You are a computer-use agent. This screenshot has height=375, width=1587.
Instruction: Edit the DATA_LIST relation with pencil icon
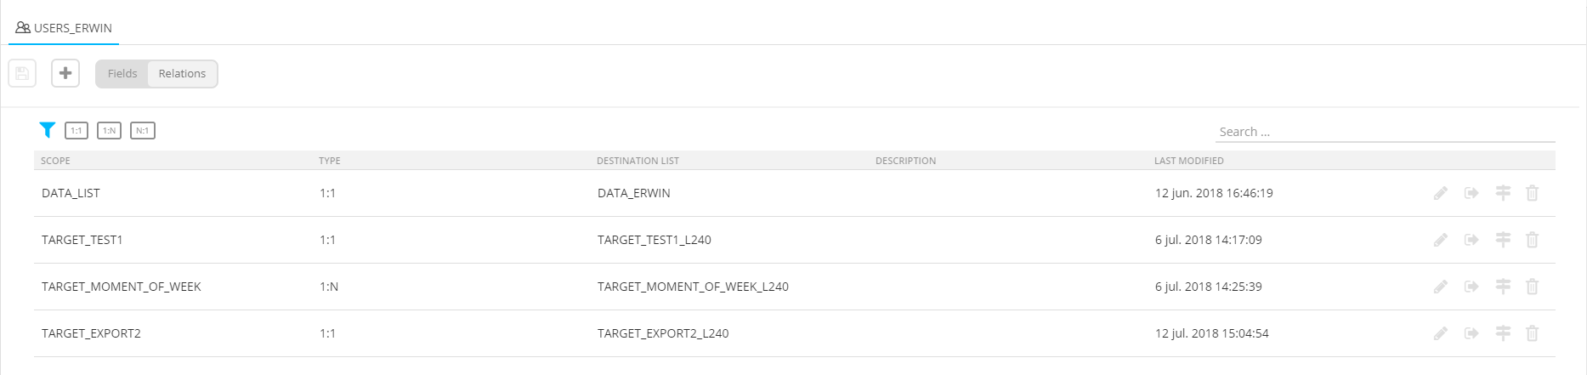pyautogui.click(x=1440, y=193)
